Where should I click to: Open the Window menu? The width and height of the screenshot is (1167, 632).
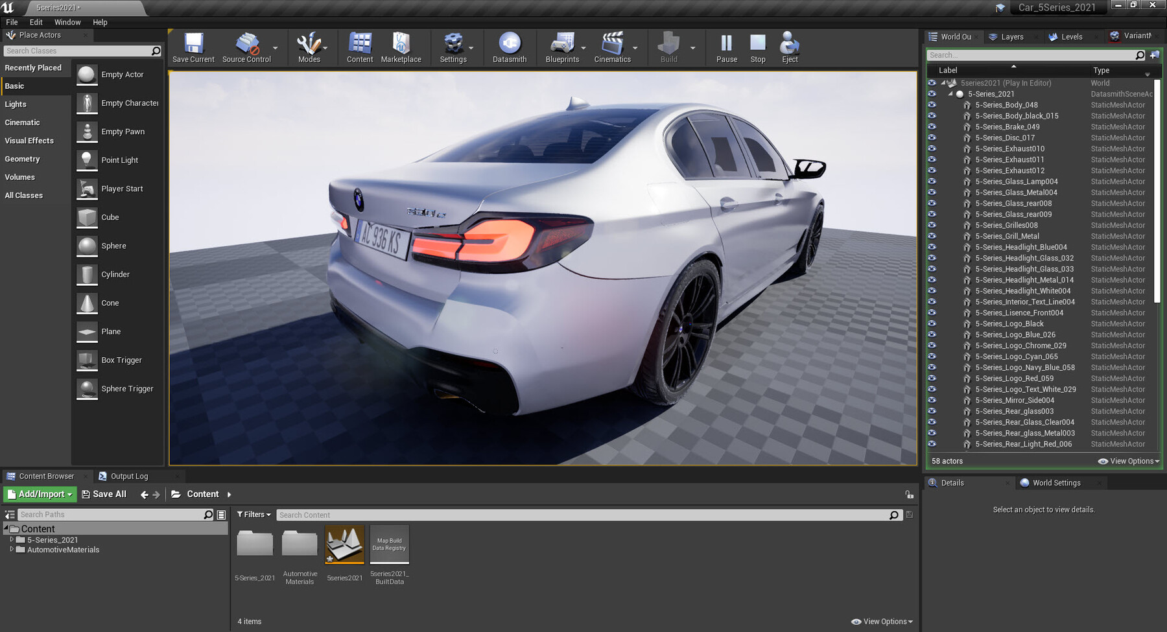pyautogui.click(x=67, y=22)
